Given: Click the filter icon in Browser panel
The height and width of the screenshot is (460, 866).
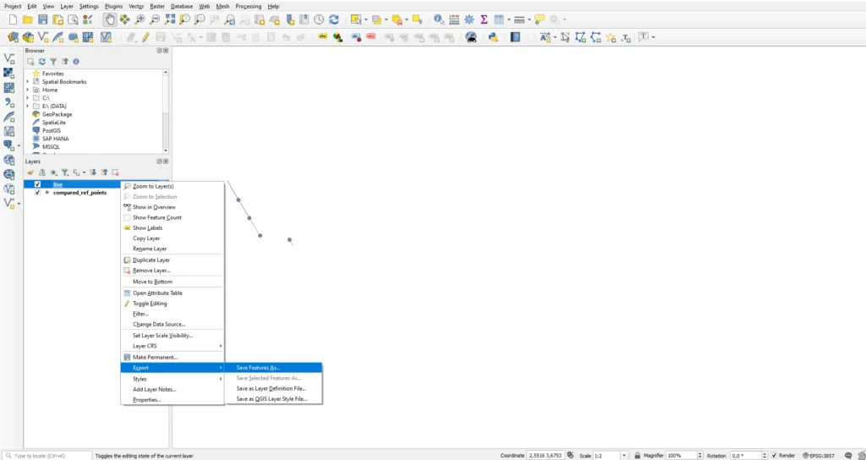Looking at the screenshot, I should coord(52,62).
